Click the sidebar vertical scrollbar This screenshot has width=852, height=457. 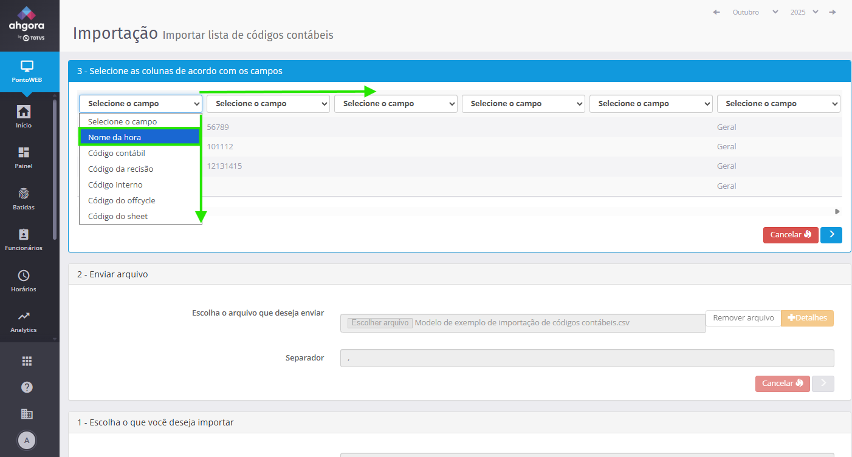pos(55,170)
